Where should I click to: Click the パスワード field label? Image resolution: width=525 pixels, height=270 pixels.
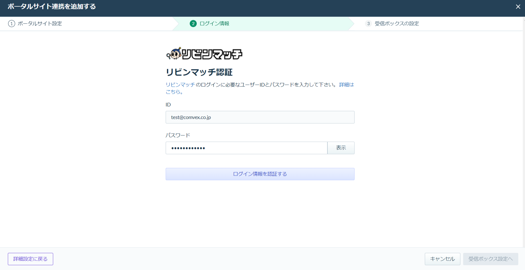click(x=178, y=135)
